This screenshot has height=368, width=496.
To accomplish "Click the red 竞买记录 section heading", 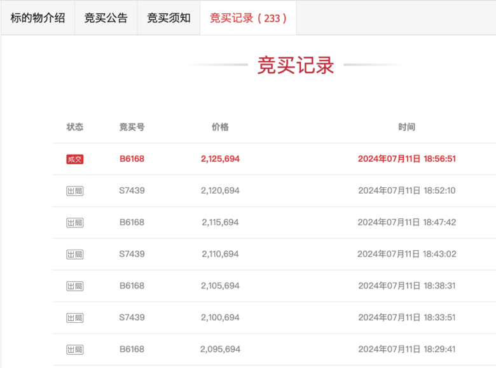I will click(296, 66).
